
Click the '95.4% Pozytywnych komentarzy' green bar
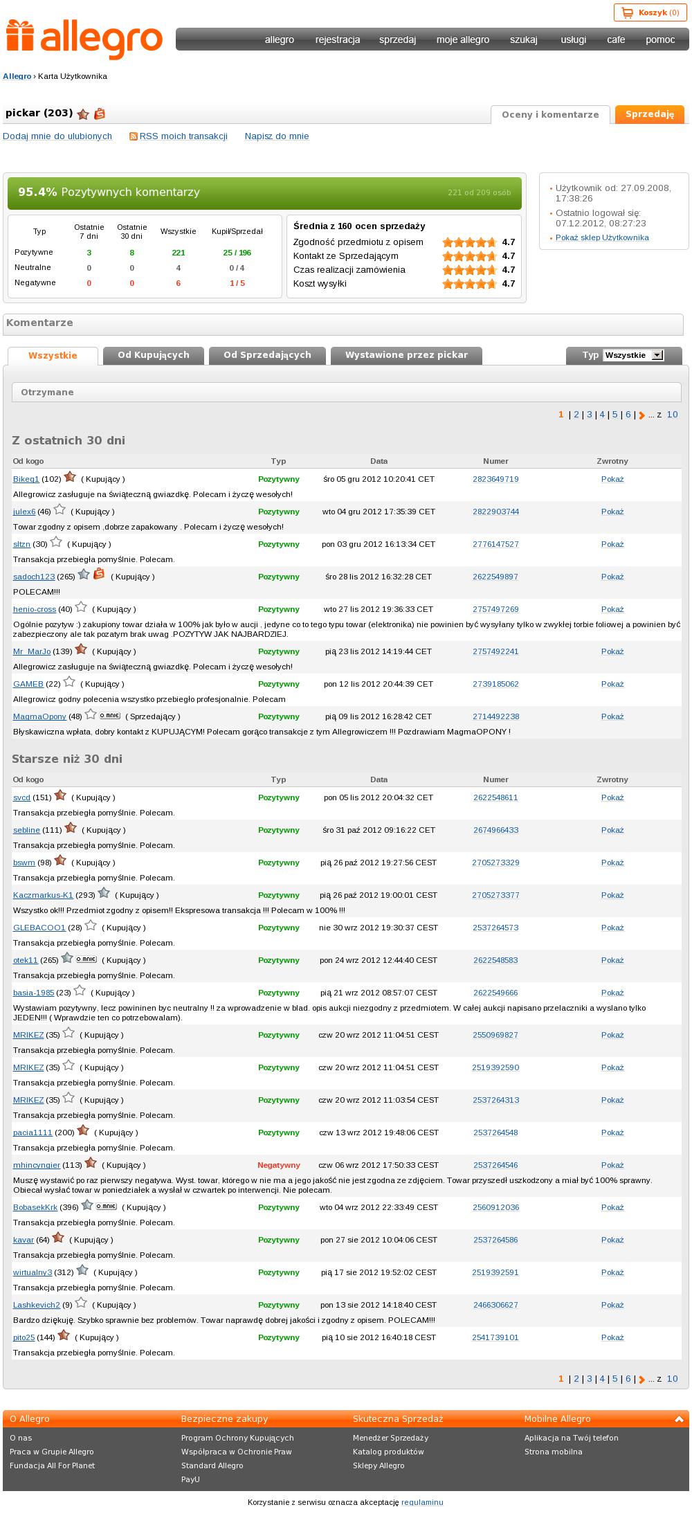(264, 192)
